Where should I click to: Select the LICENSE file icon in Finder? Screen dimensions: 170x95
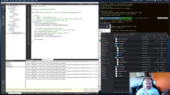tap(116, 74)
